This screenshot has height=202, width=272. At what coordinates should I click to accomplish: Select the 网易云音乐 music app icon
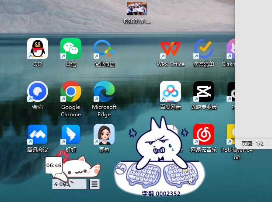coord(204,134)
